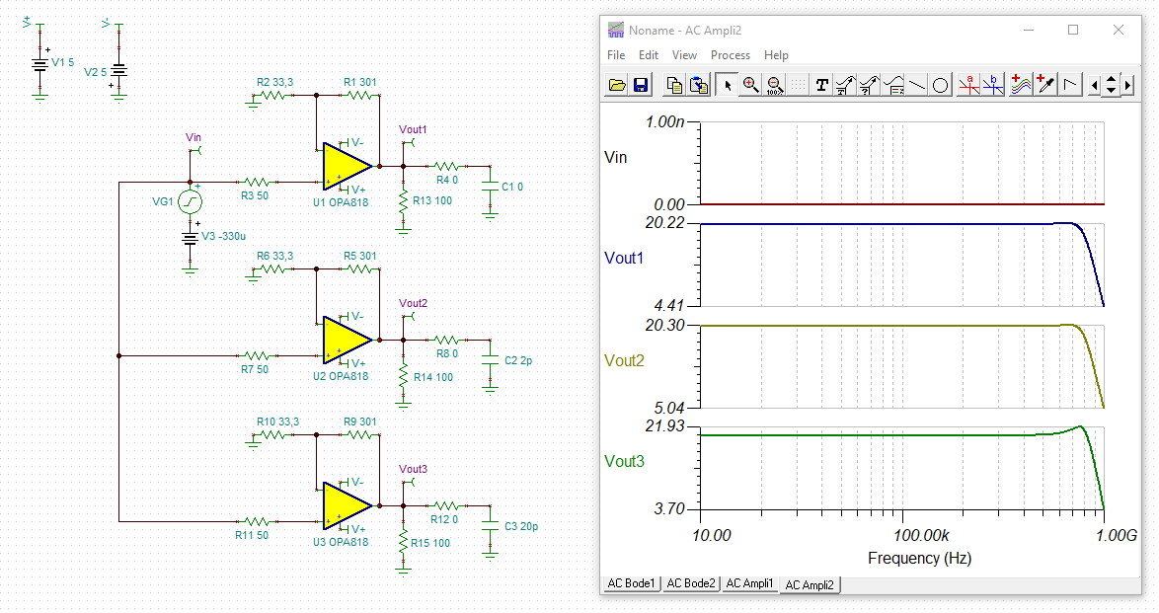Activate cursor 'b' marker tool
1159x613 pixels.
click(x=993, y=85)
